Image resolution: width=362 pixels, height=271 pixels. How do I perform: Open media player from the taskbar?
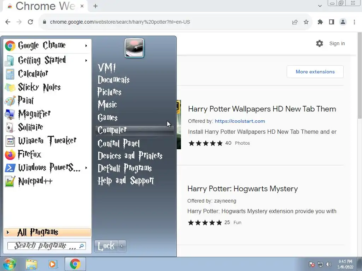[x=53, y=264]
